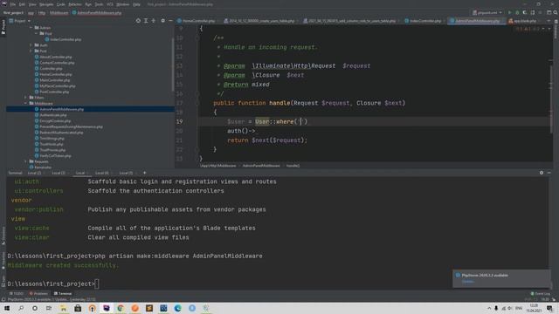Click the collapse all icon in Project panel
Image resolution: width=559 pixels, height=314 pixels.
154,21
